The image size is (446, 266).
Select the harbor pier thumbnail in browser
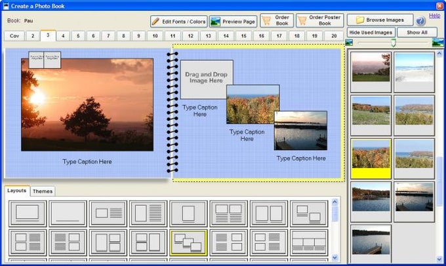click(414, 202)
